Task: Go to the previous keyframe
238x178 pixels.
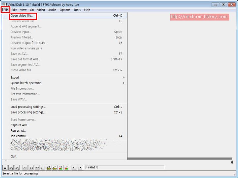Action: coord(49,168)
